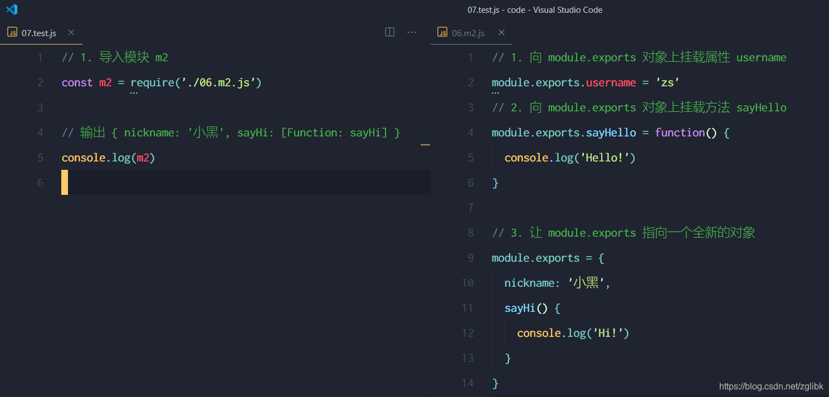The height and width of the screenshot is (397, 829).
Task: Select the 06.m2.js tab
Action: (471, 33)
